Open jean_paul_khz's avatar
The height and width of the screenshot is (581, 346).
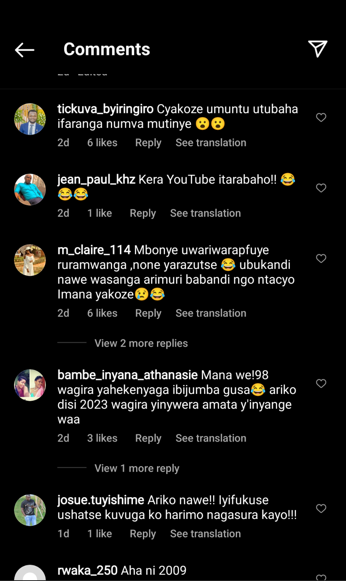click(30, 190)
